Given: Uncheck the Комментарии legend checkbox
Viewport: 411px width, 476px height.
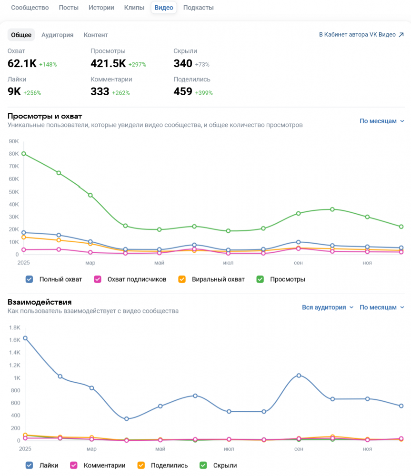Looking at the screenshot, I should (74, 466).
